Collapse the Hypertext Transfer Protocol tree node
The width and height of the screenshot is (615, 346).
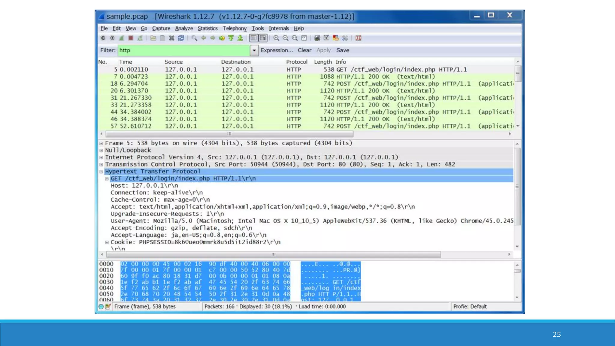pyautogui.click(x=101, y=172)
